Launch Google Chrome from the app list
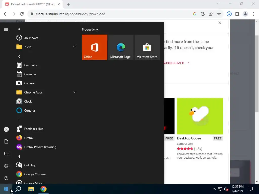259x194 pixels. click(x=46, y=174)
